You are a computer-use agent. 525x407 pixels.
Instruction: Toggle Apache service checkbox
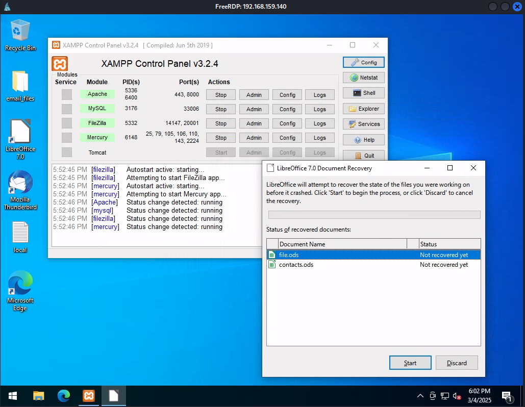[67, 94]
